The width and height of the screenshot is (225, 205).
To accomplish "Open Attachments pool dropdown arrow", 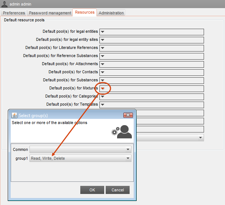I will pyautogui.click(x=102, y=64).
